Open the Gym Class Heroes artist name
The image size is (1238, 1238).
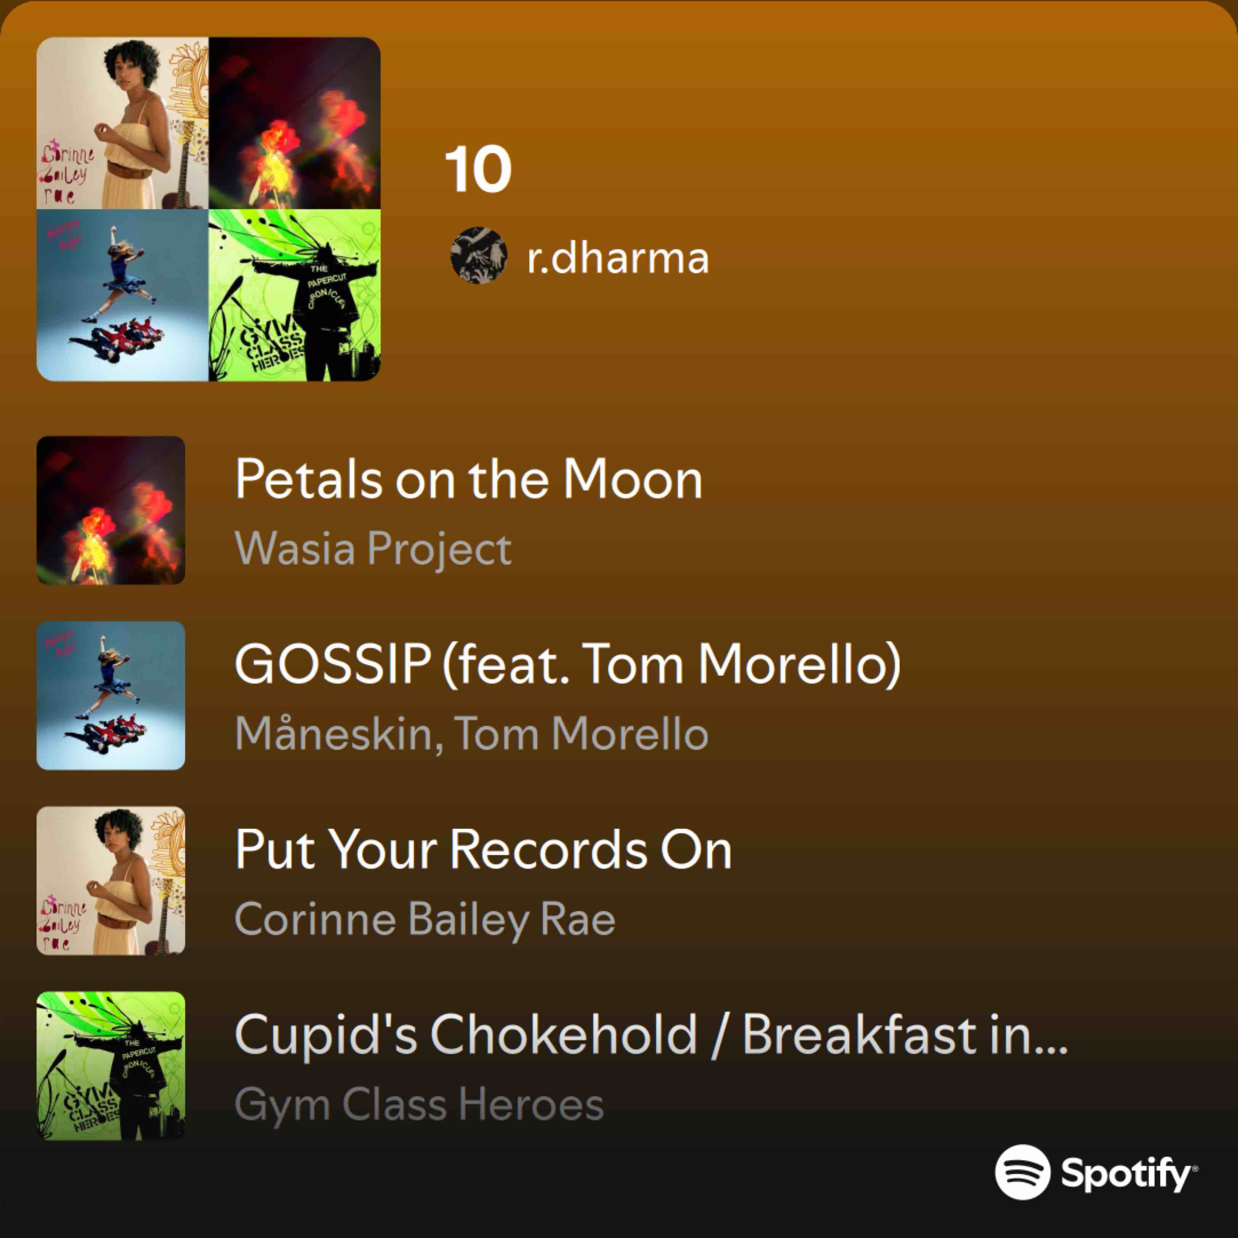(x=419, y=1104)
